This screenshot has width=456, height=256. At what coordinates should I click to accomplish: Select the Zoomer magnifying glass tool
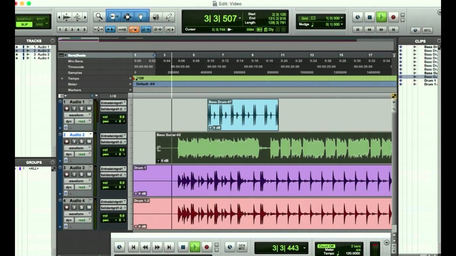99,17
